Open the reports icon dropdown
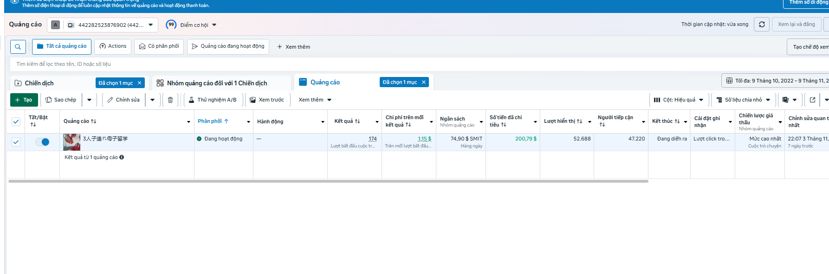829x274 pixels. pos(789,100)
